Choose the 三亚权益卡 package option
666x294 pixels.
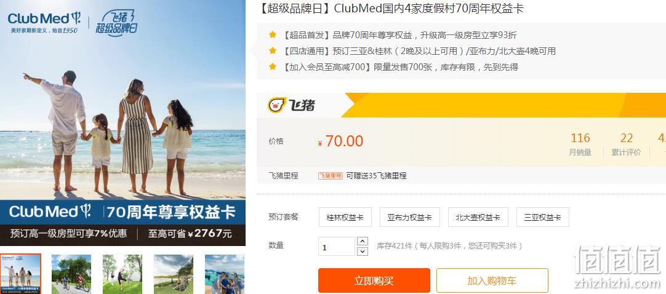[542, 217]
